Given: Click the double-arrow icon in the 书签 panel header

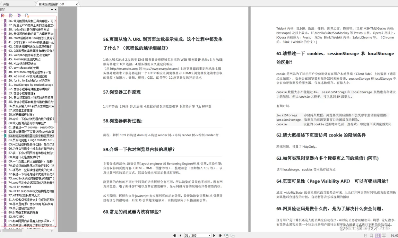Looking at the screenshot, I should pyautogui.click(x=52, y=10).
